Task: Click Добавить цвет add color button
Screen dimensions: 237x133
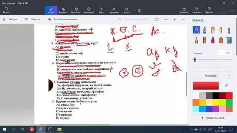Action: click(213, 118)
